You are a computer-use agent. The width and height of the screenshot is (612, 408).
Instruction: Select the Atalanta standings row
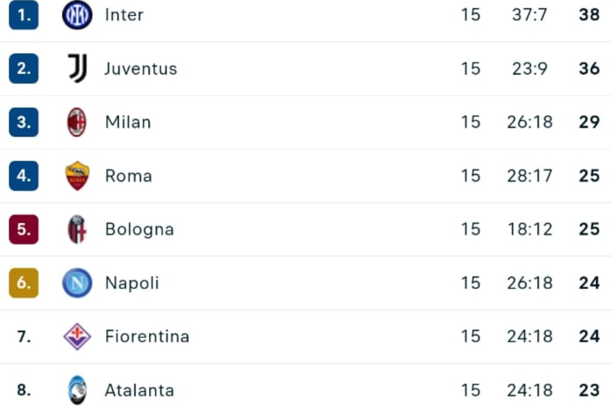coord(306,390)
